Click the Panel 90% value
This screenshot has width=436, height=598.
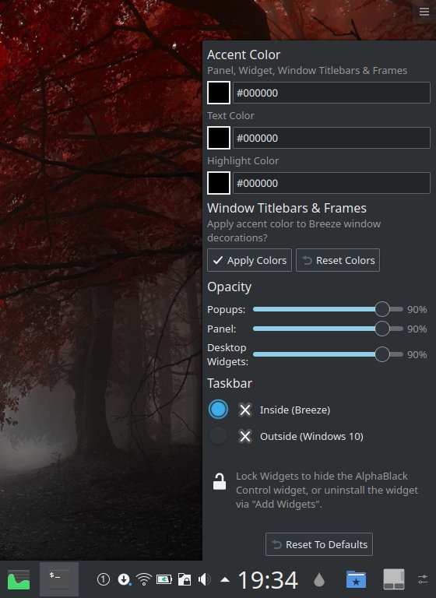417,329
